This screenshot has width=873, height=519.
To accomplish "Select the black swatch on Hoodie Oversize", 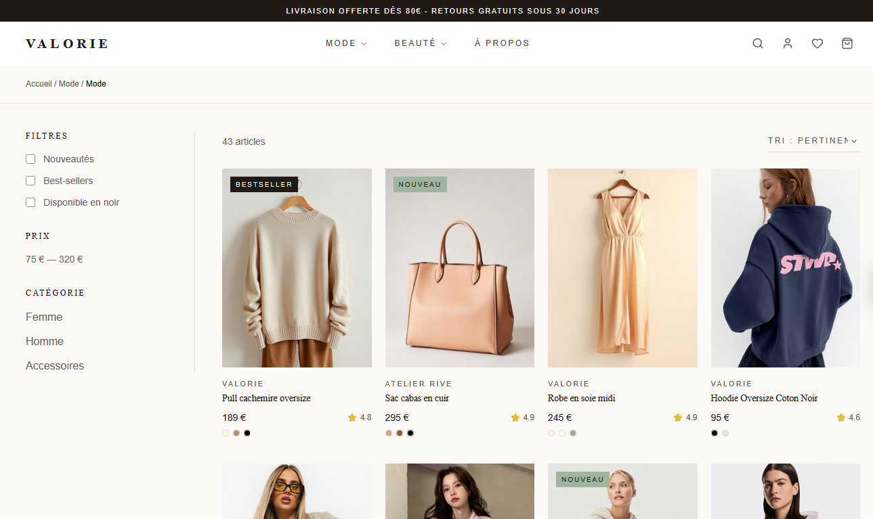I will pyautogui.click(x=715, y=433).
